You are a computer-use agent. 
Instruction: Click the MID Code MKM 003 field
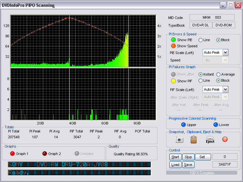[x=212, y=17]
